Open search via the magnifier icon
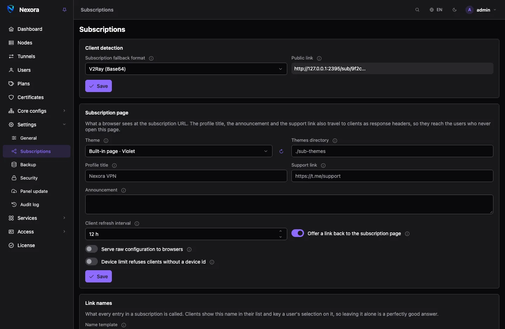This screenshot has width=505, height=329. tap(417, 10)
